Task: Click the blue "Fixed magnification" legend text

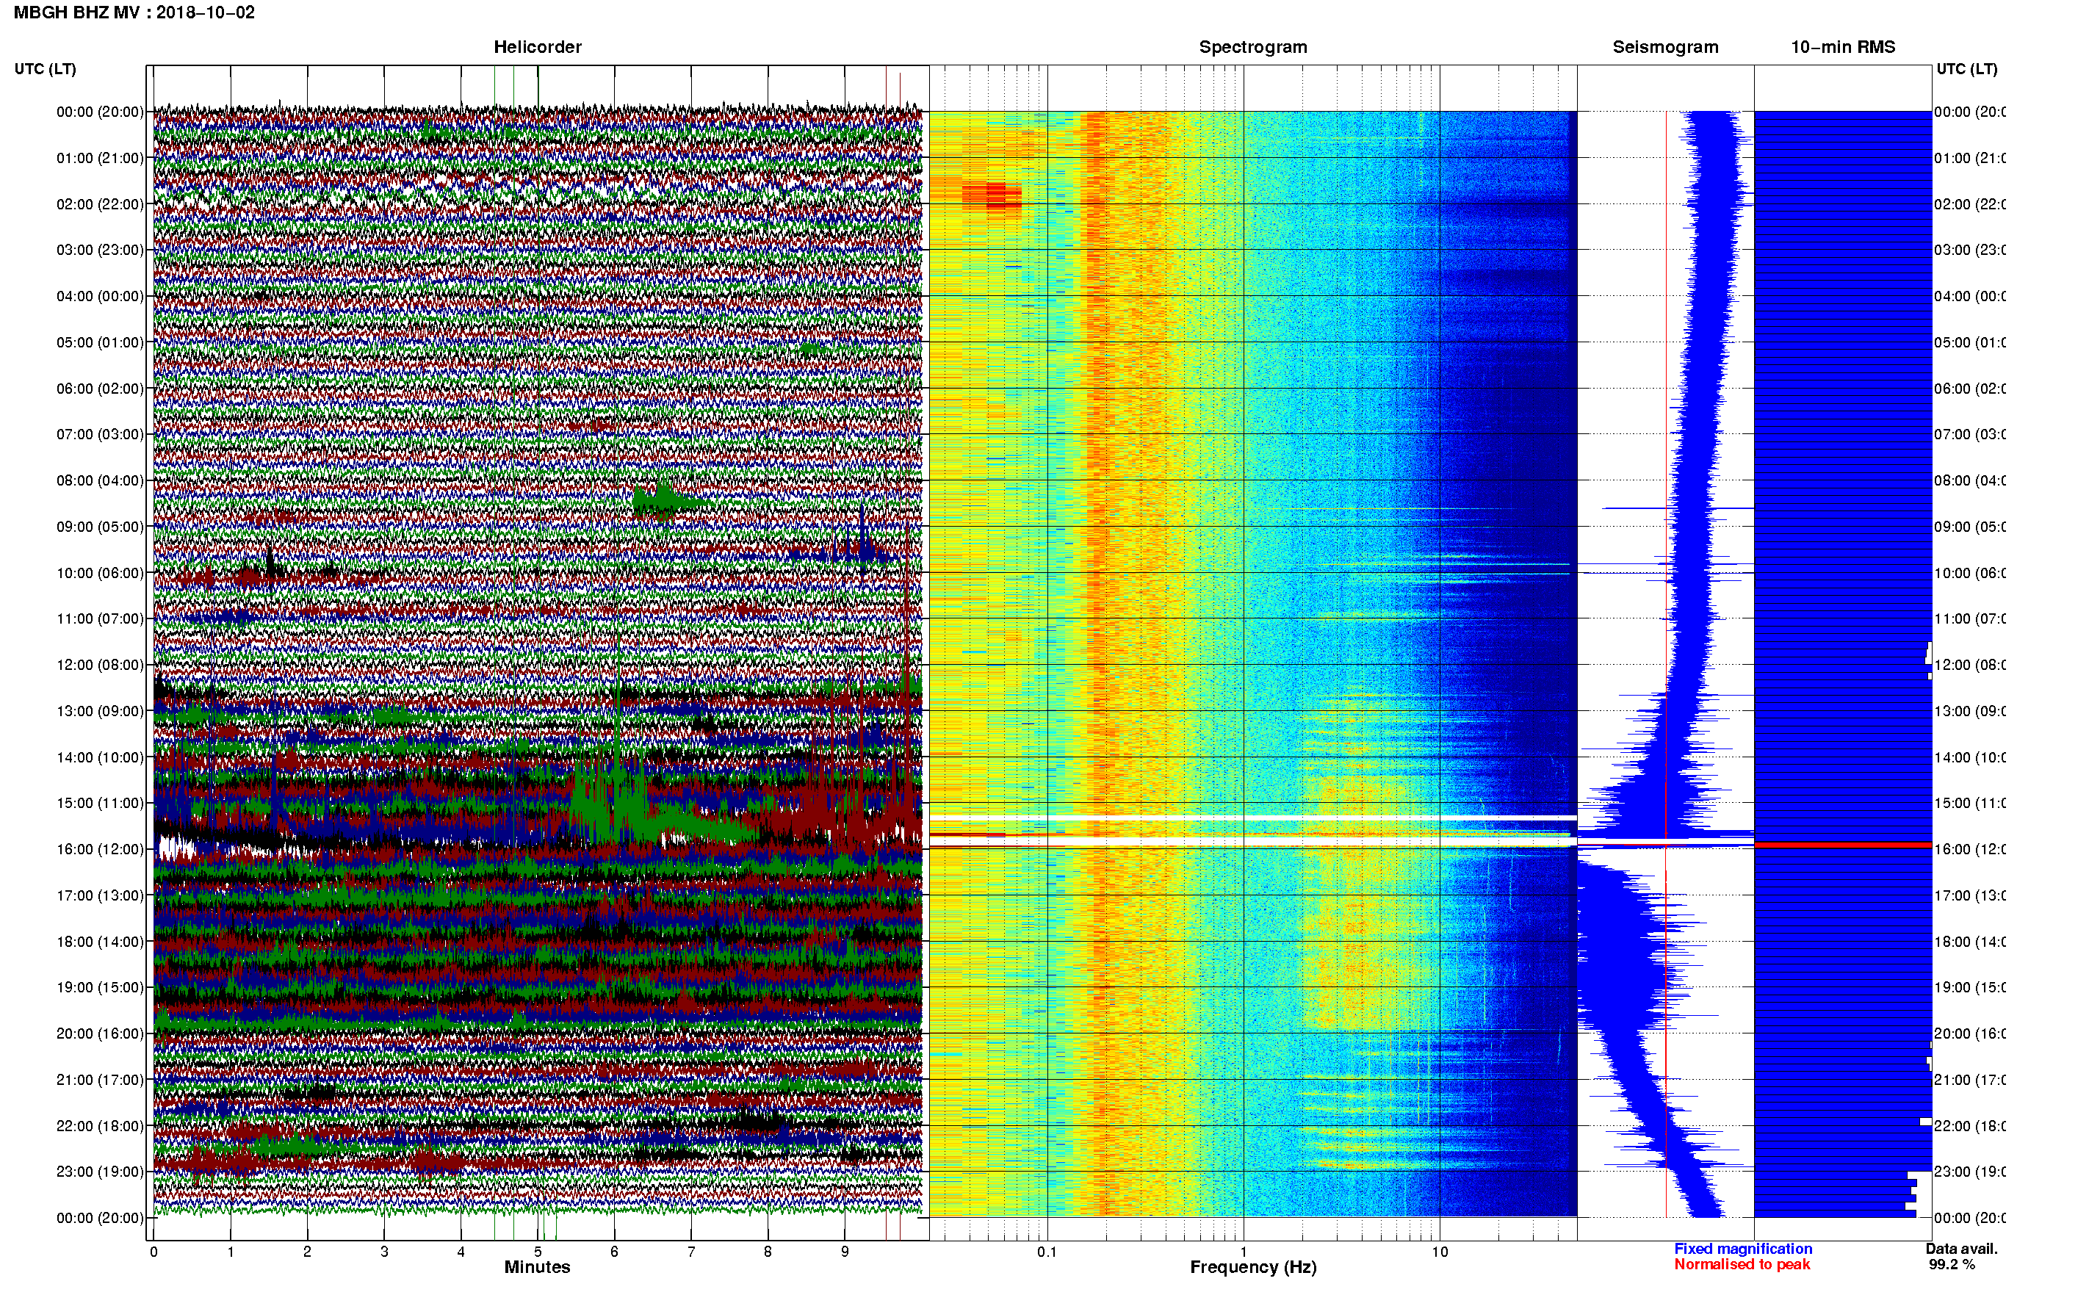Action: point(1743,1249)
